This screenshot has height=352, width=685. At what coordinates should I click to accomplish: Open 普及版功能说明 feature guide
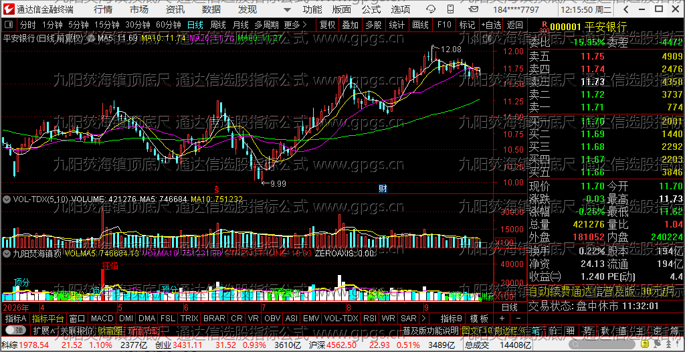[430, 330]
